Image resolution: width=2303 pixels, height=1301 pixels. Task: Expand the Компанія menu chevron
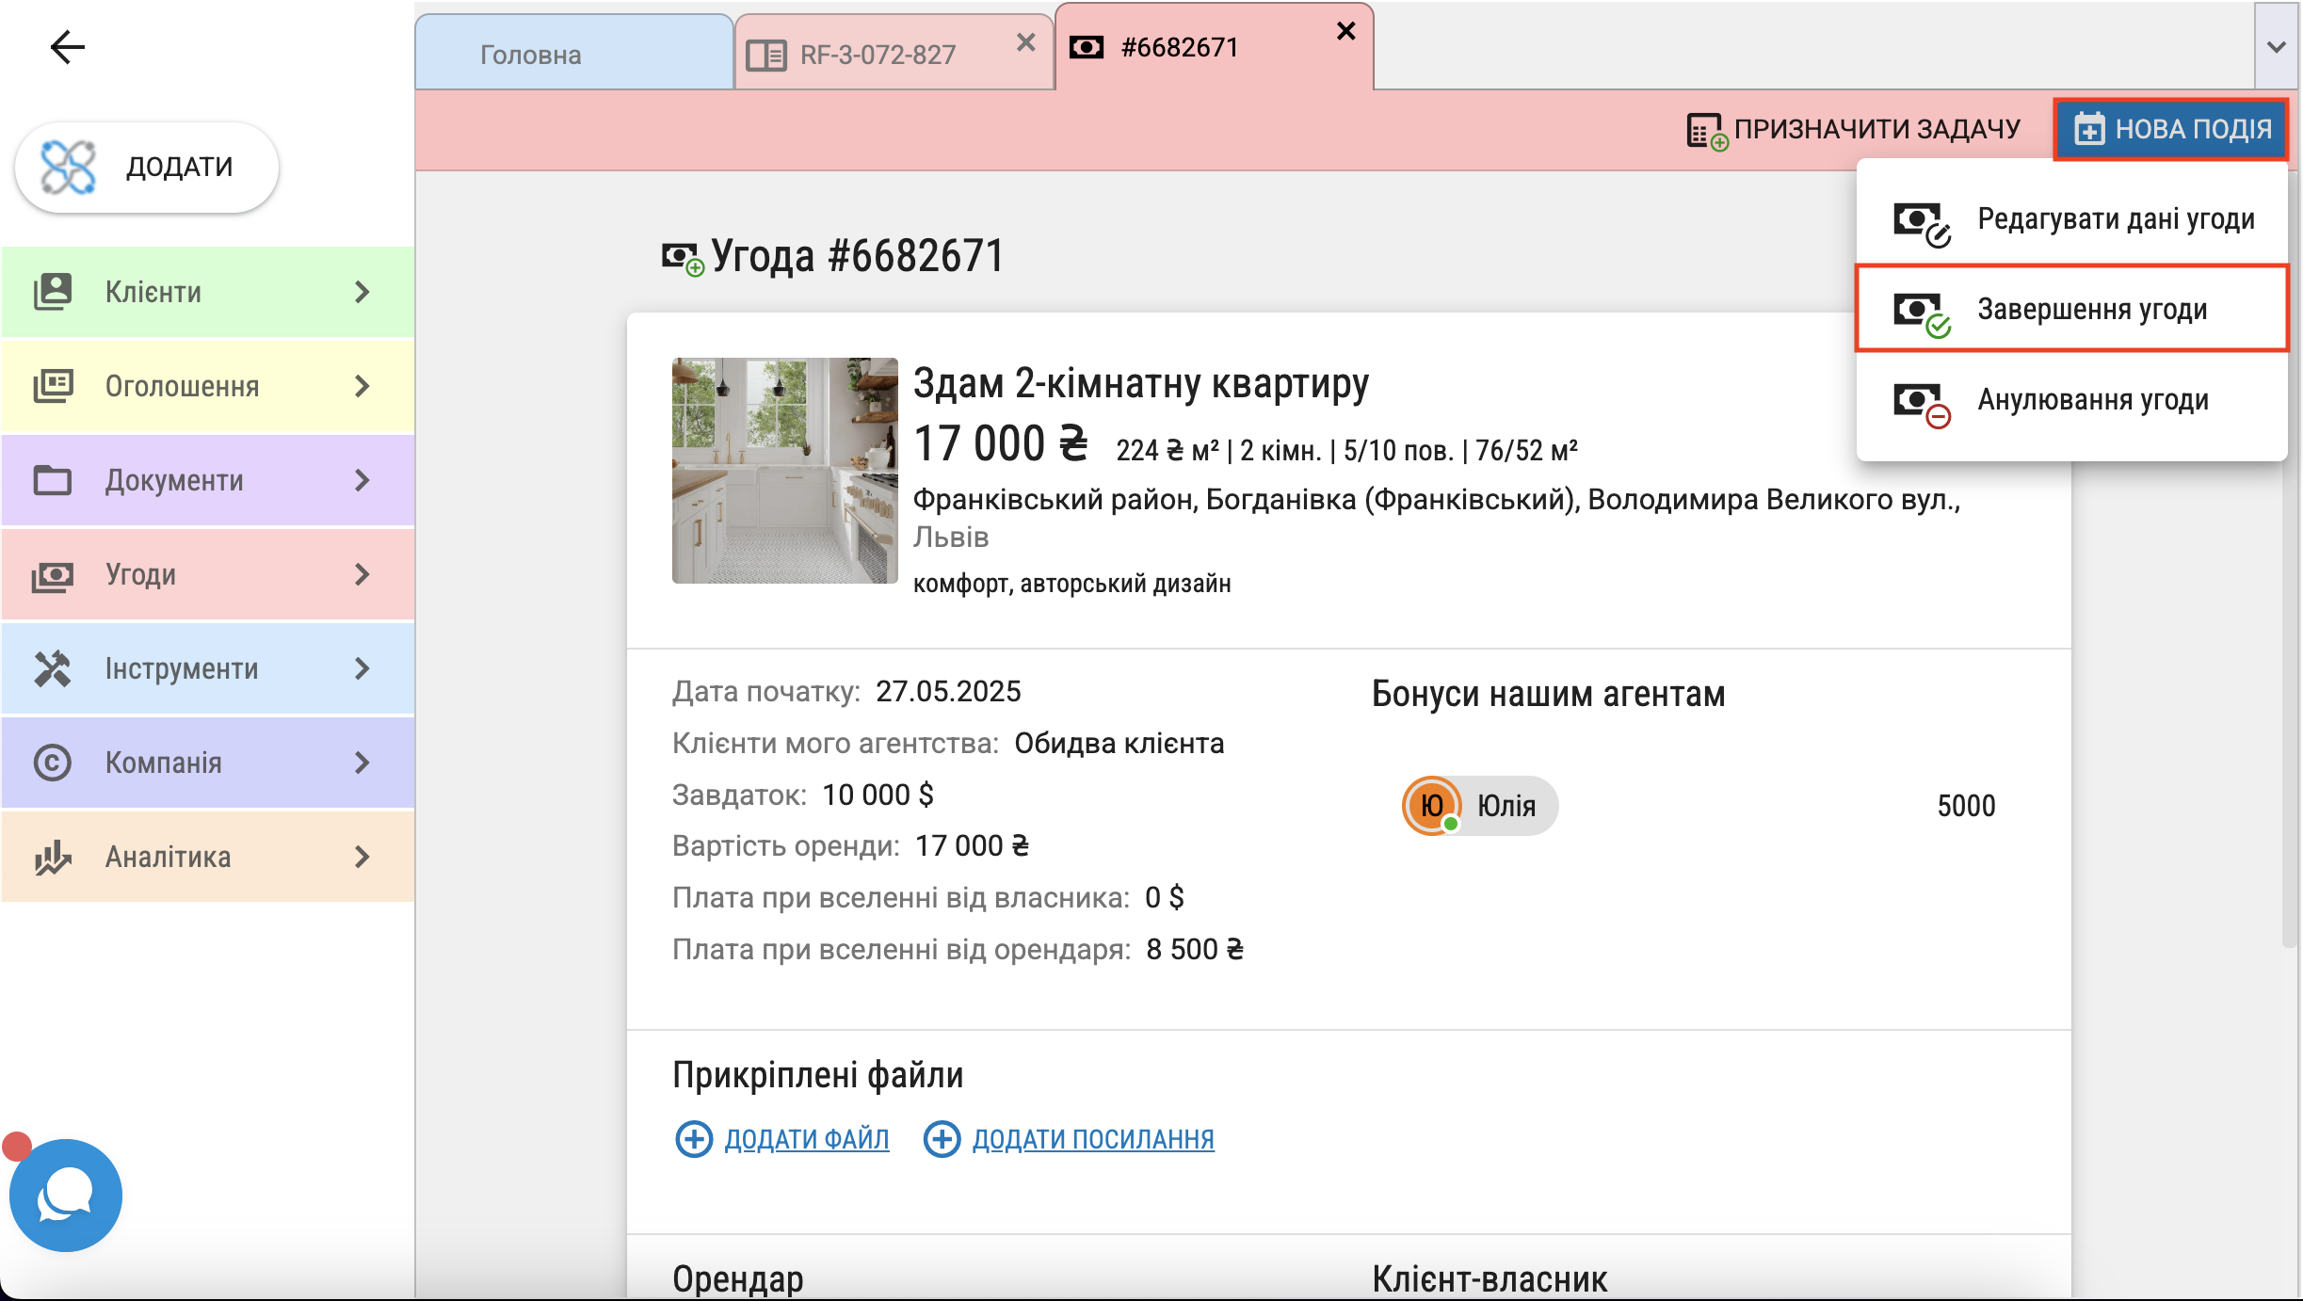click(x=362, y=763)
